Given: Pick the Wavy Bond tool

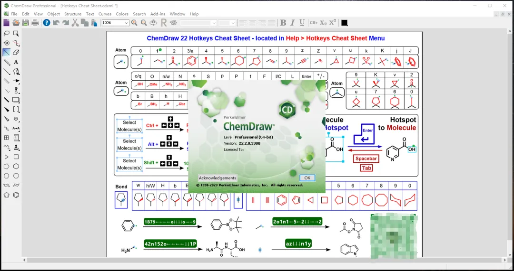Looking at the screenshot, I should click(x=7, y=128).
